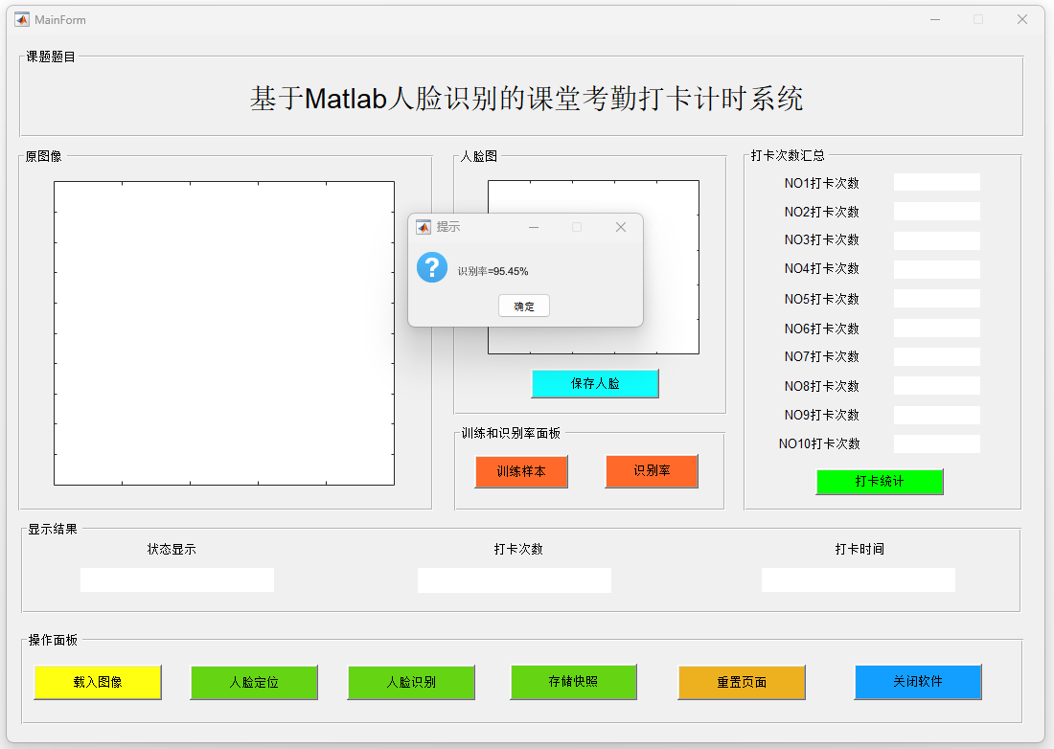Click the 打卡次数 result field
The height and width of the screenshot is (749, 1054).
coord(515,580)
